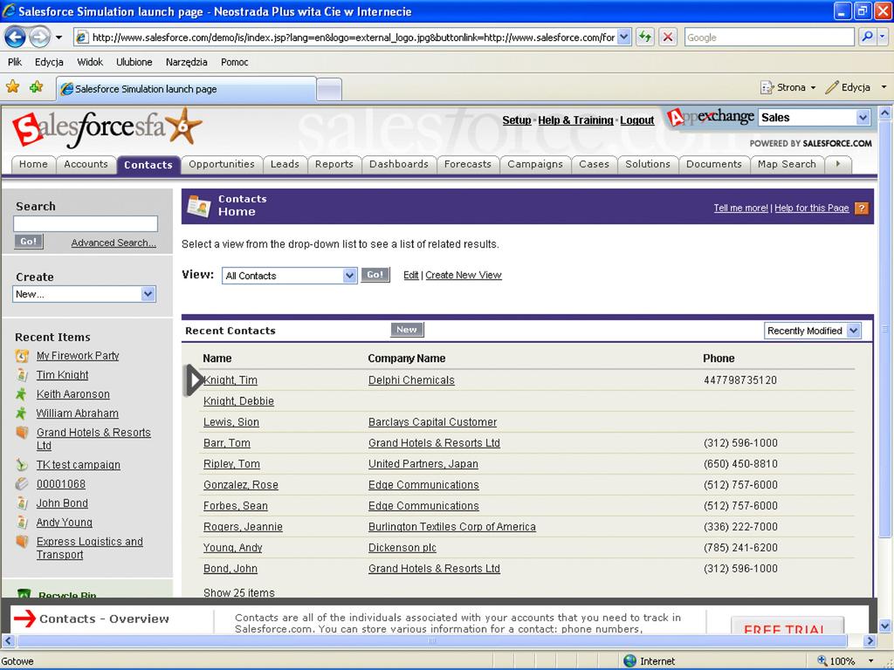The height and width of the screenshot is (670, 894).
Task: Open the Narzędzia menu
Action: click(187, 62)
